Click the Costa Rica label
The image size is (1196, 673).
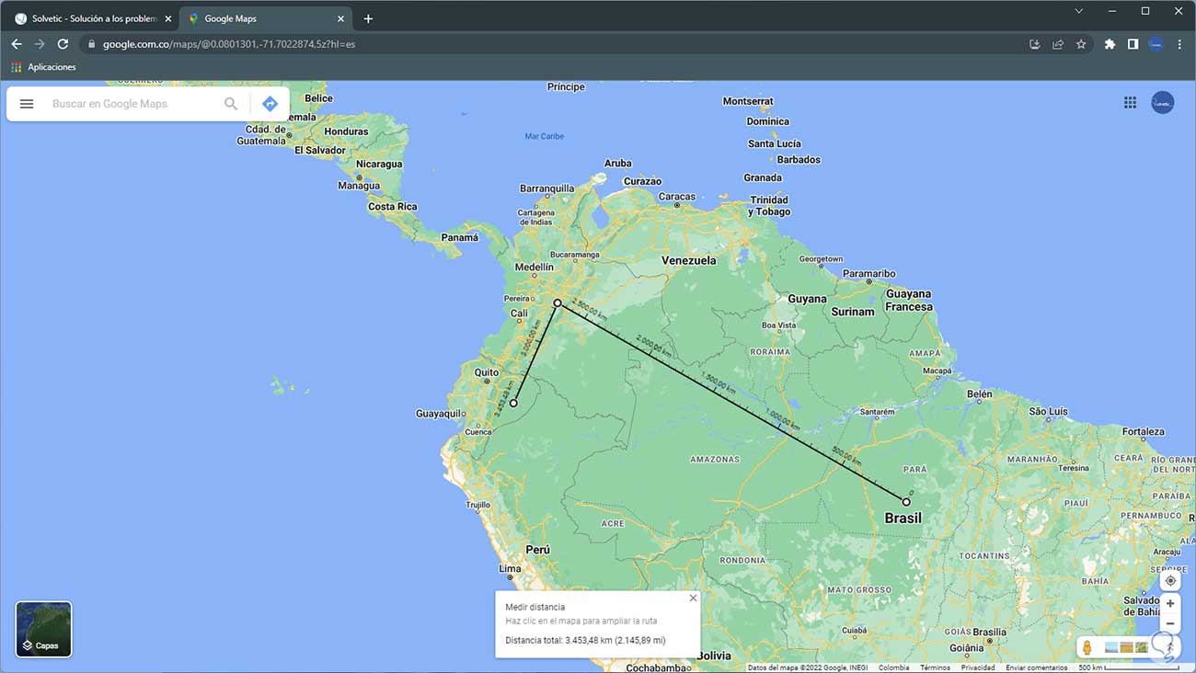click(x=393, y=206)
